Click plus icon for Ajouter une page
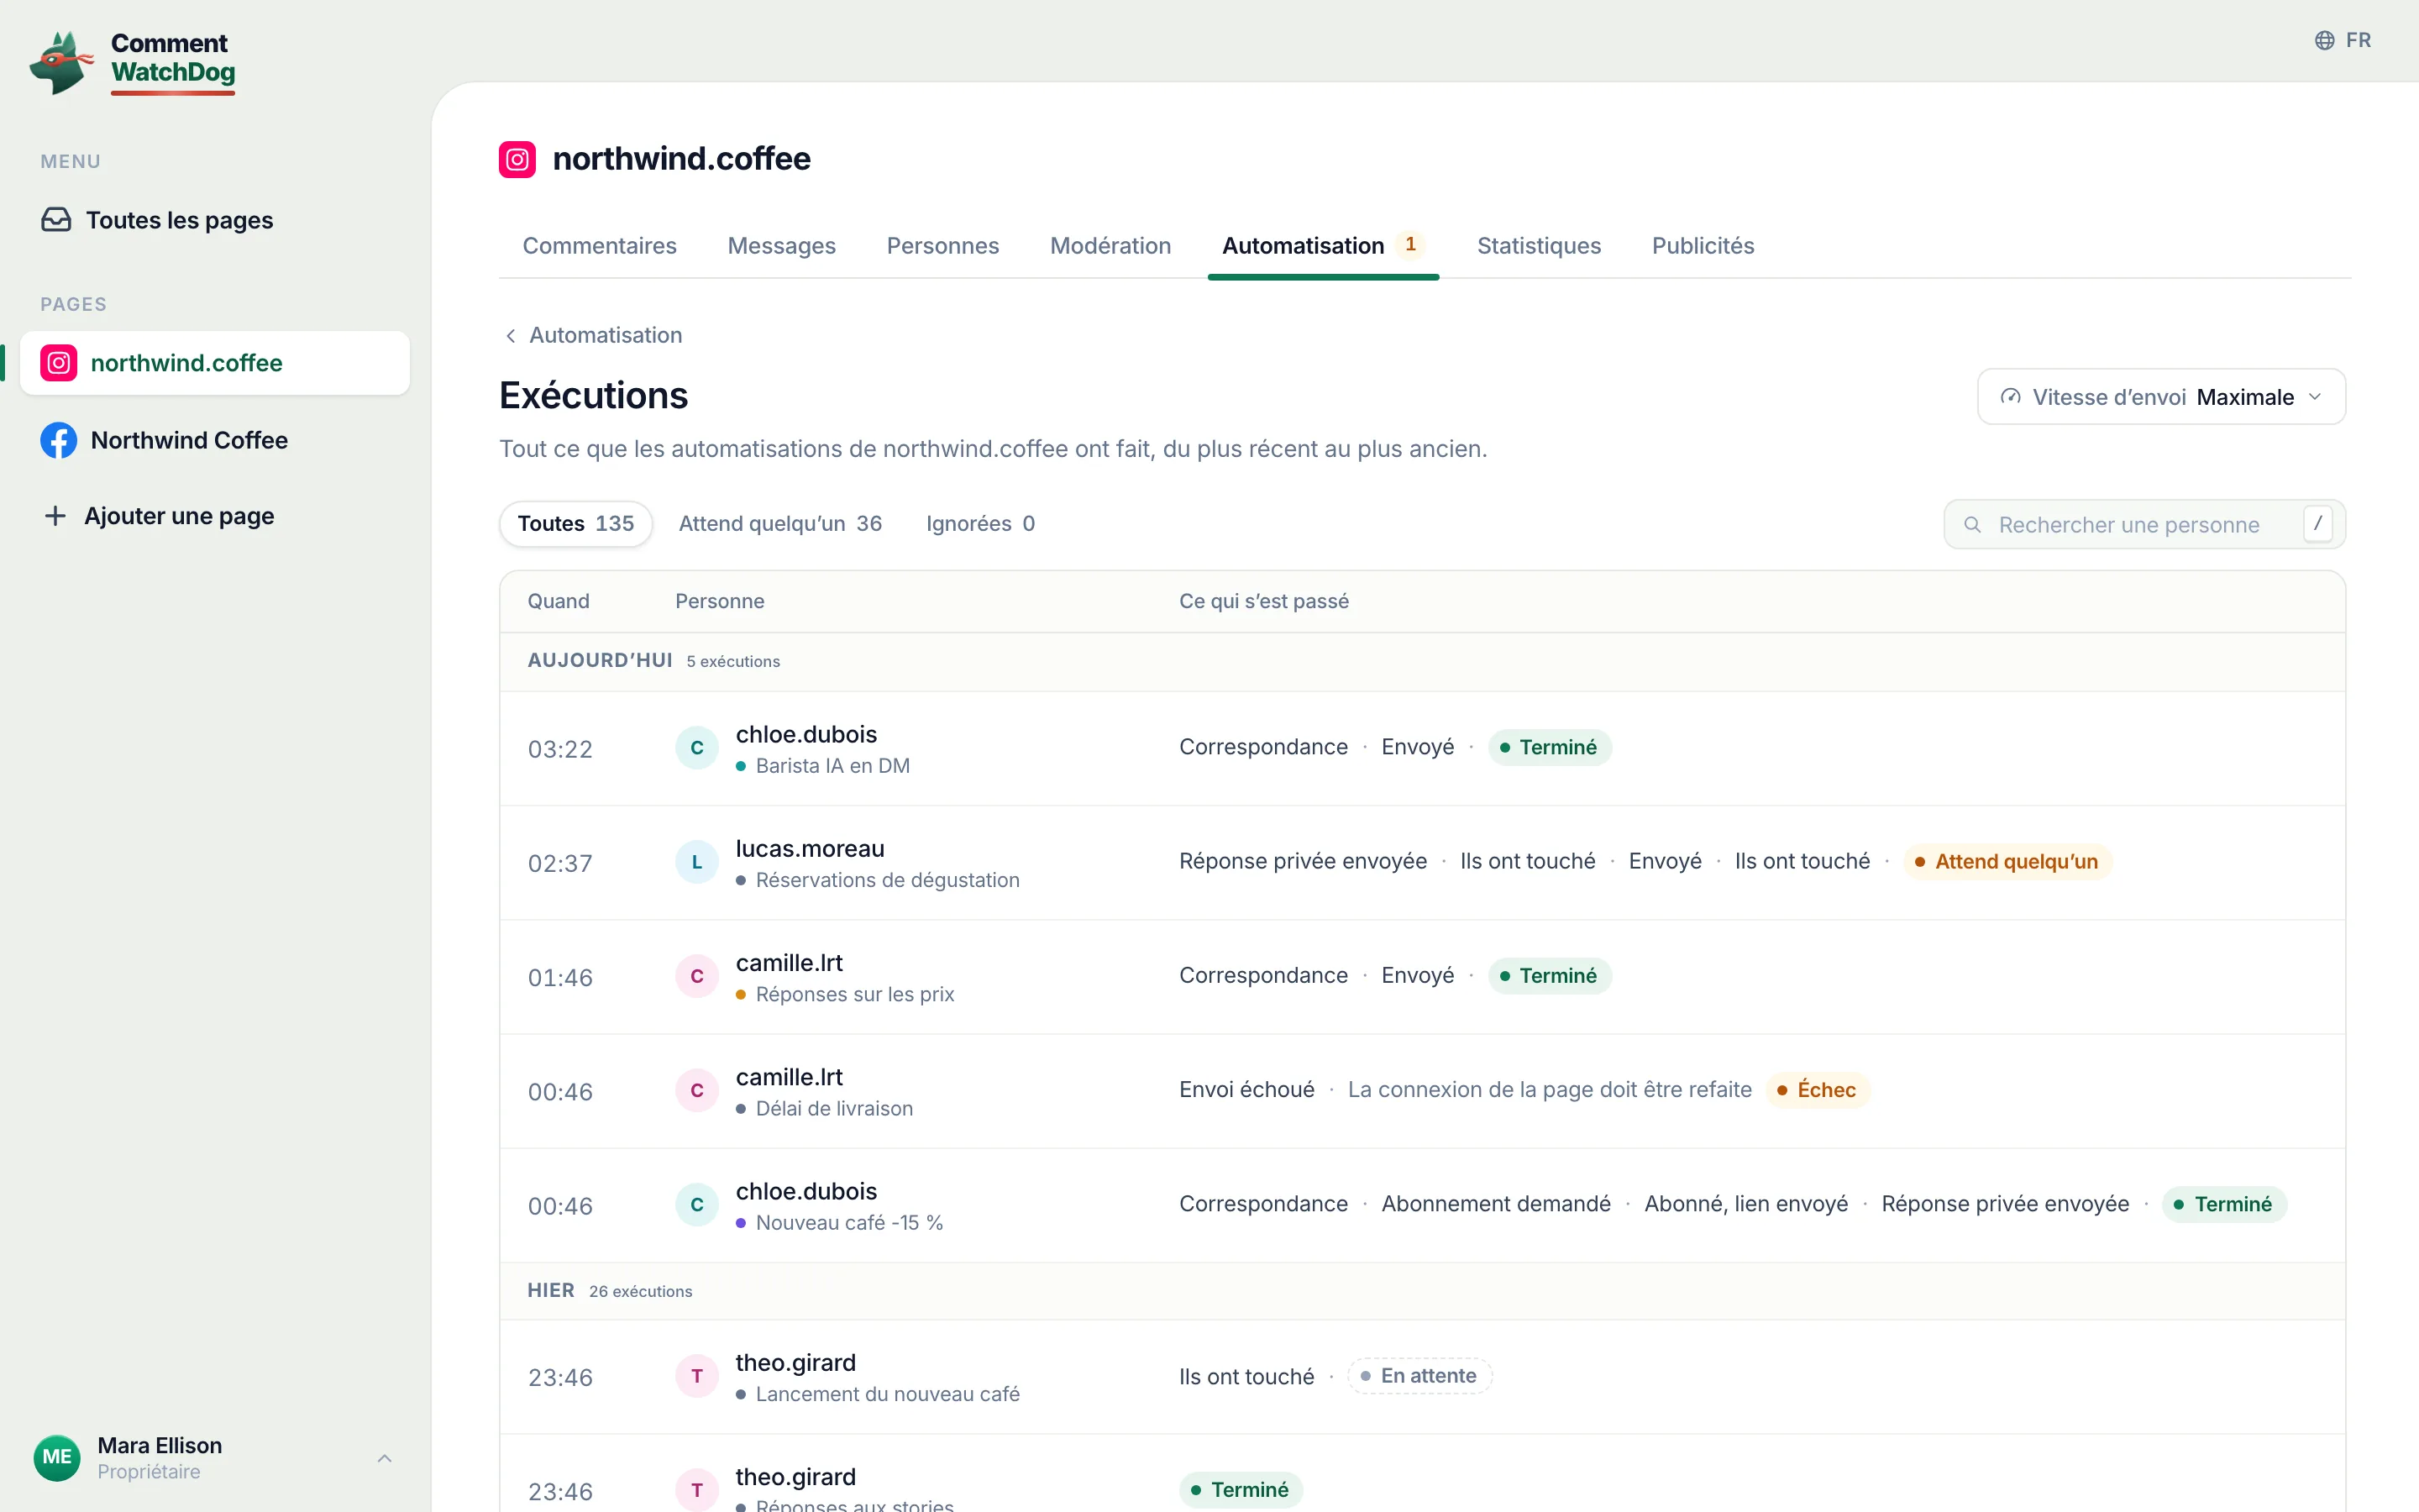2419x1512 pixels. tap(56, 516)
